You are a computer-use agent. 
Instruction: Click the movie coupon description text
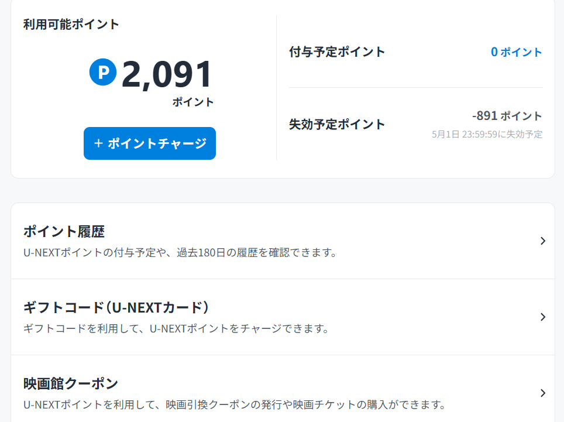coord(234,405)
